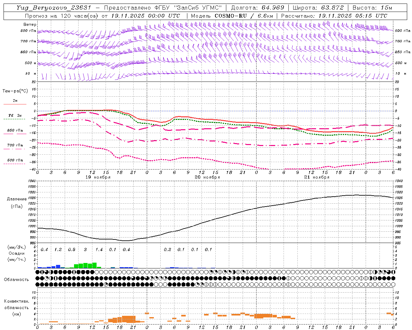Image resolution: width=412 pixels, height=330 pixels.
Task: Click the '19 ноября' date label
Action: tap(98, 177)
